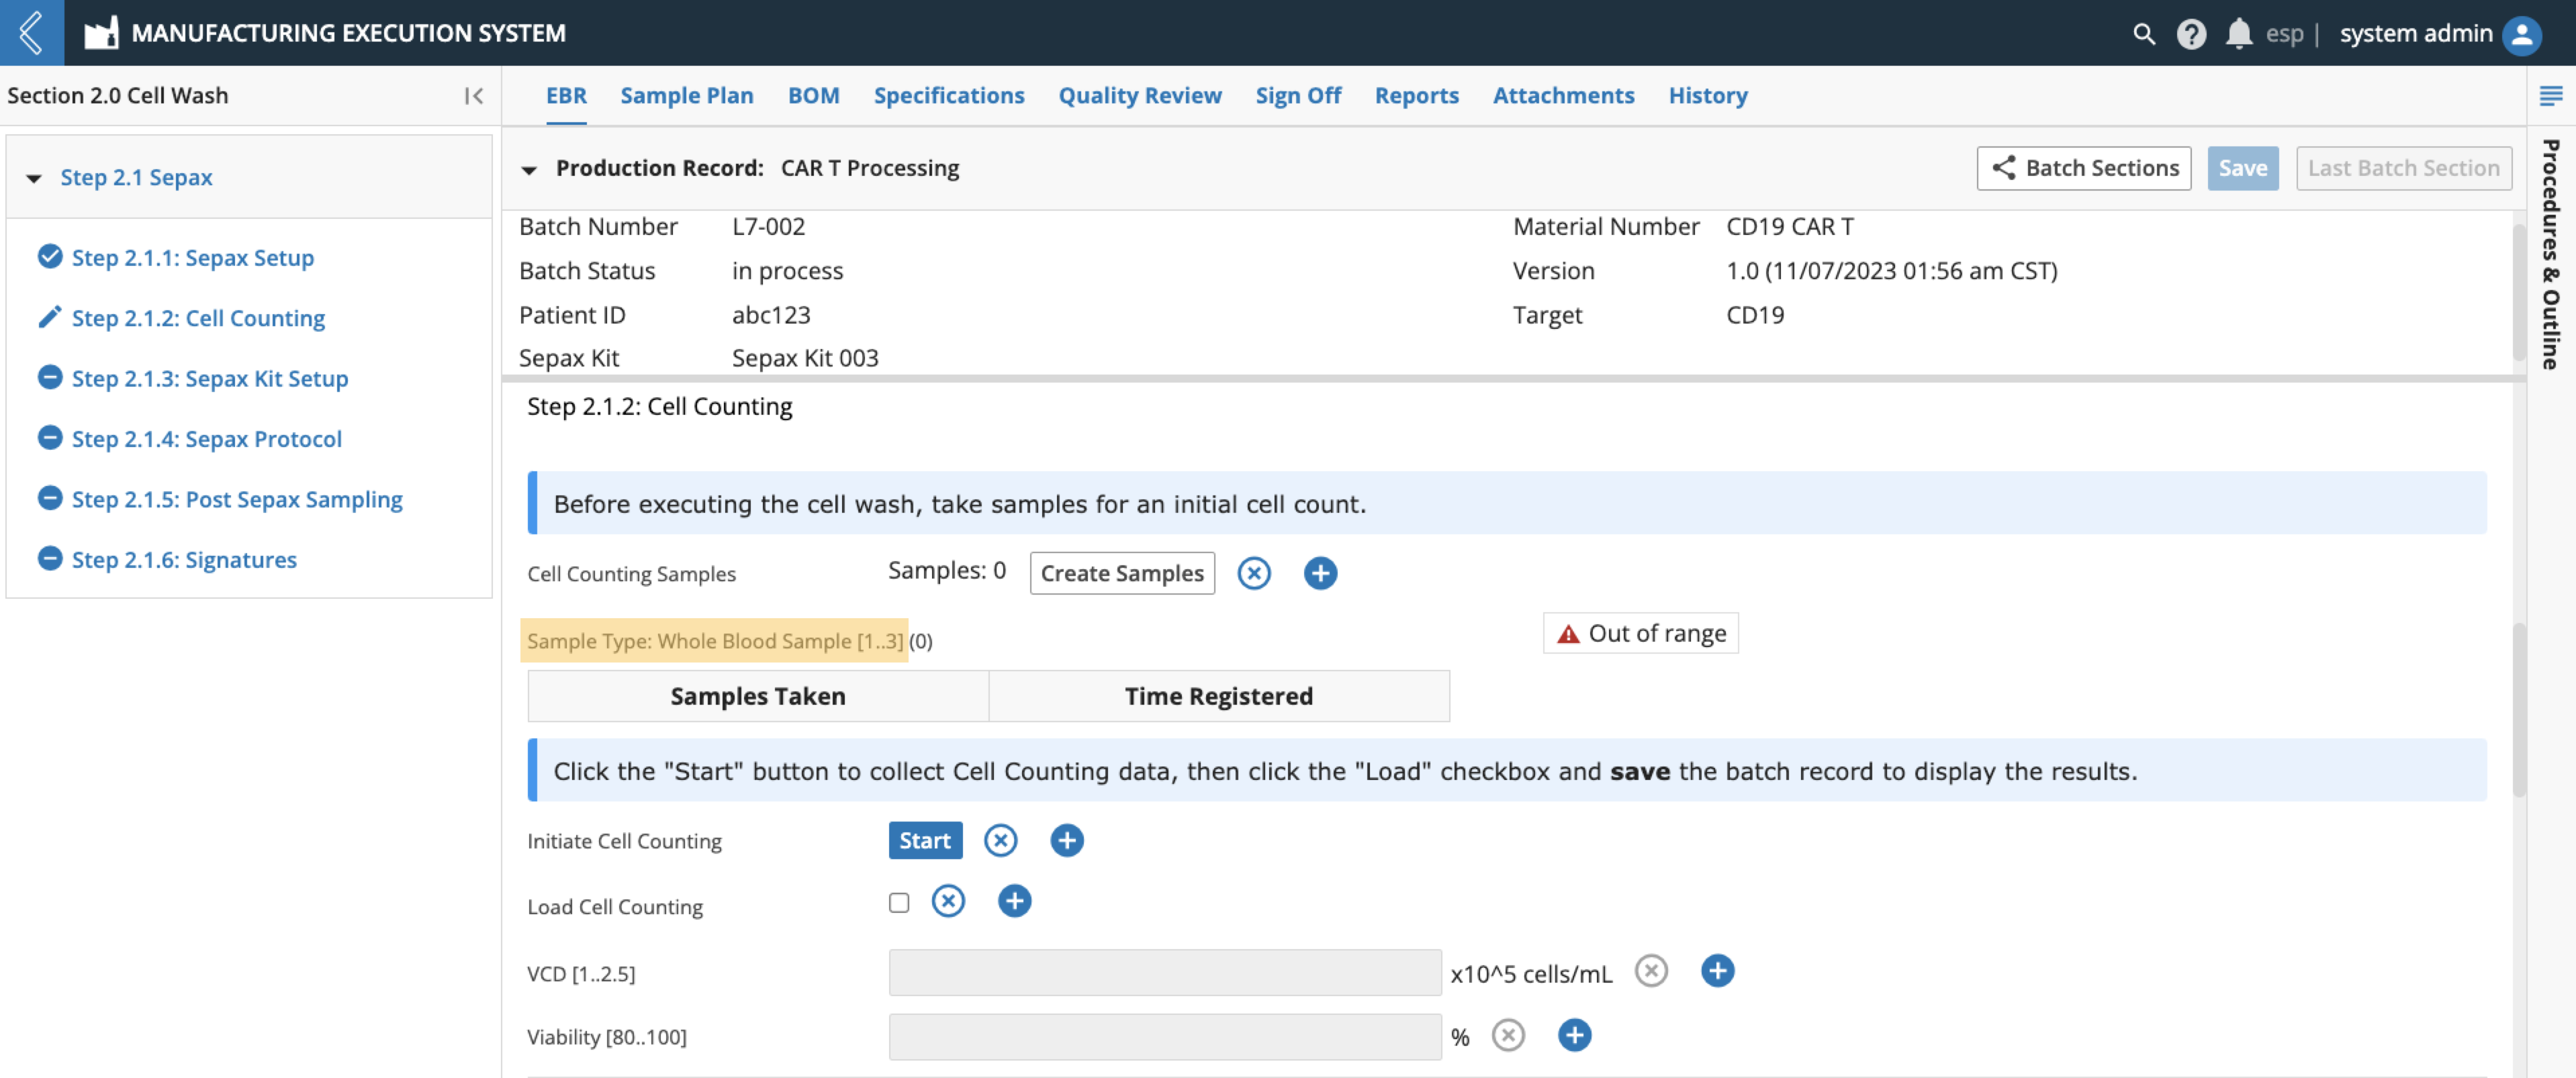Open the Reports tab
This screenshot has width=2576, height=1078.
1416,96
